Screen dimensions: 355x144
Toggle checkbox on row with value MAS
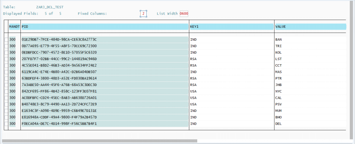click(x=6, y=72)
